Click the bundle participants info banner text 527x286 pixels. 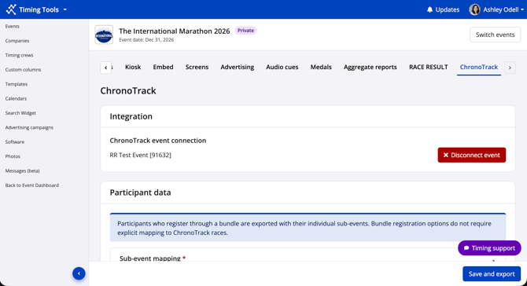click(304, 228)
